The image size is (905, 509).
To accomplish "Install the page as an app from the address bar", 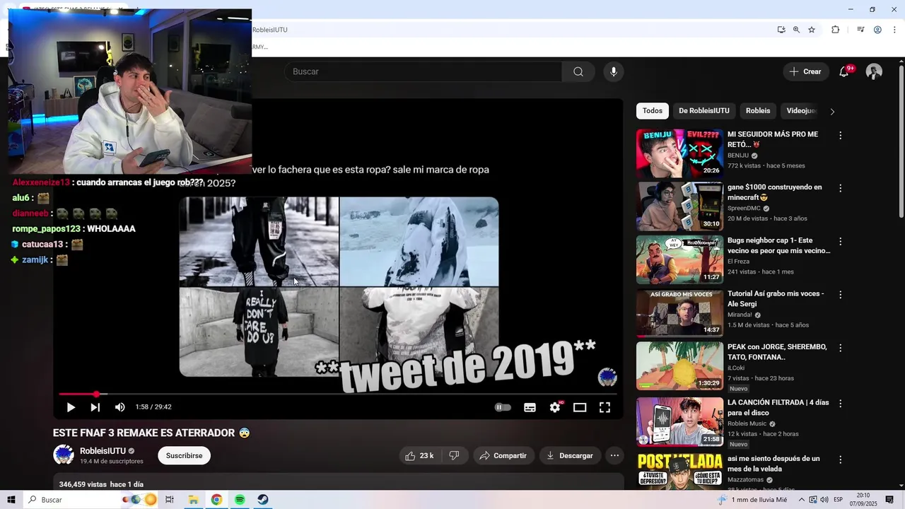I will click(x=781, y=30).
